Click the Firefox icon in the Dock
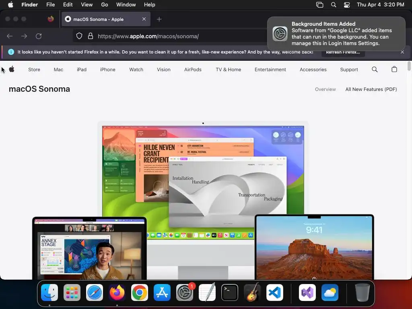Image resolution: width=412 pixels, height=309 pixels. (x=117, y=293)
